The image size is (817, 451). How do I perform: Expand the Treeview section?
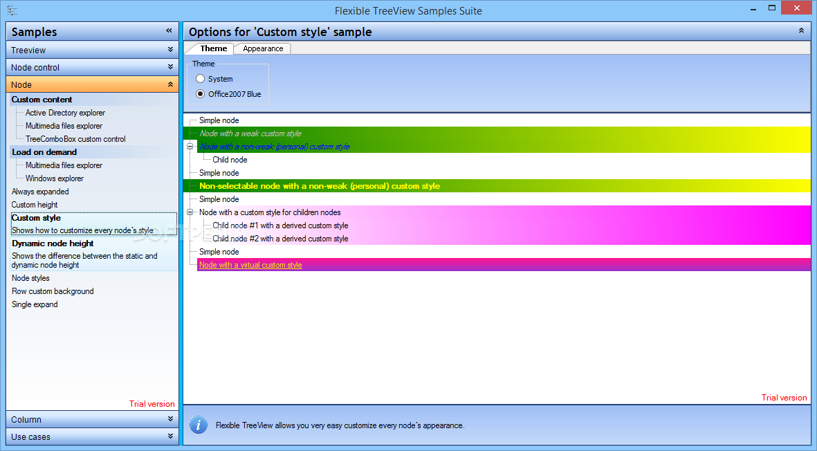pos(92,50)
